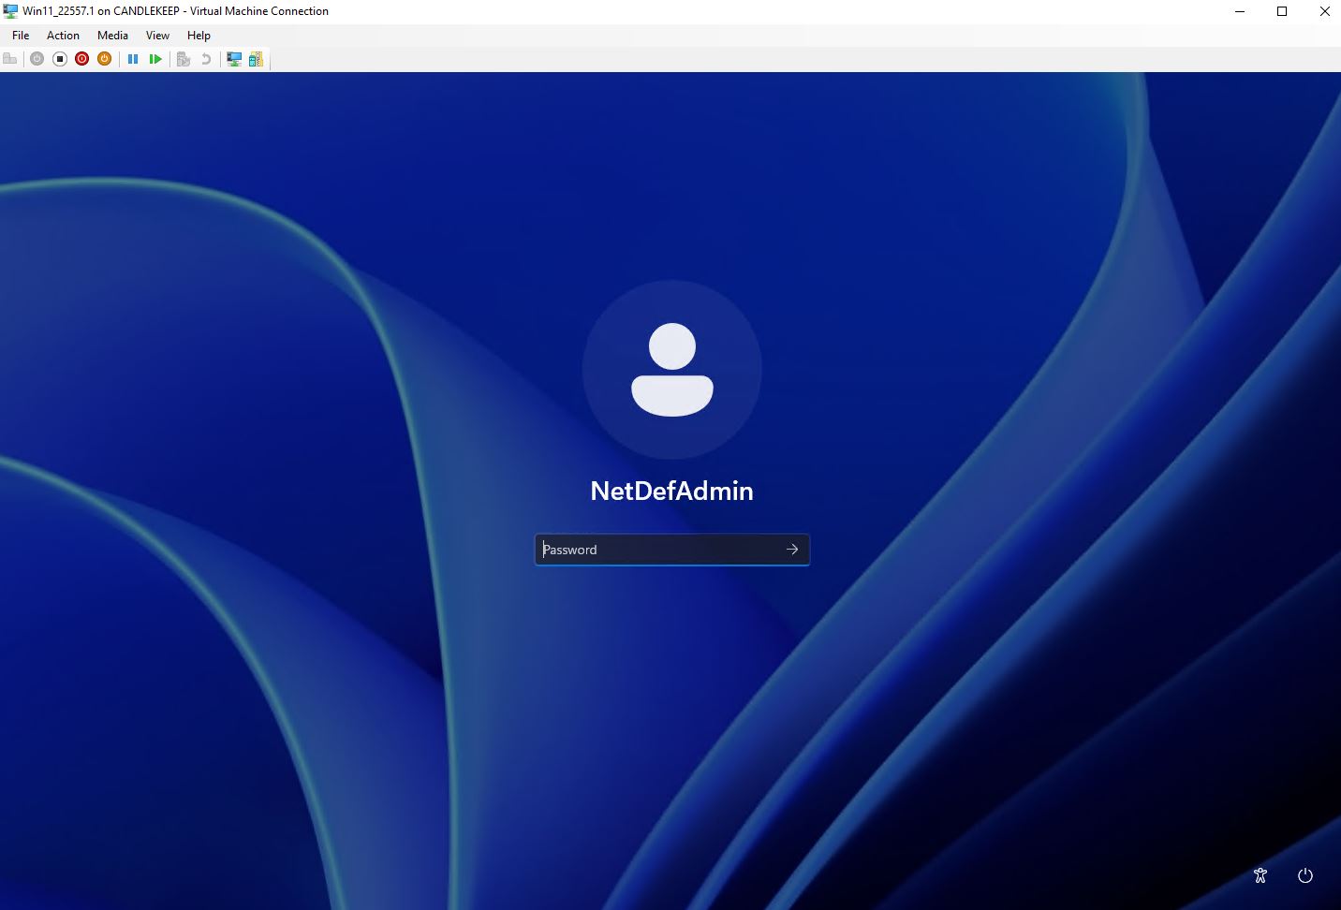
Task: Submit password with the arrow button
Action: click(x=792, y=550)
